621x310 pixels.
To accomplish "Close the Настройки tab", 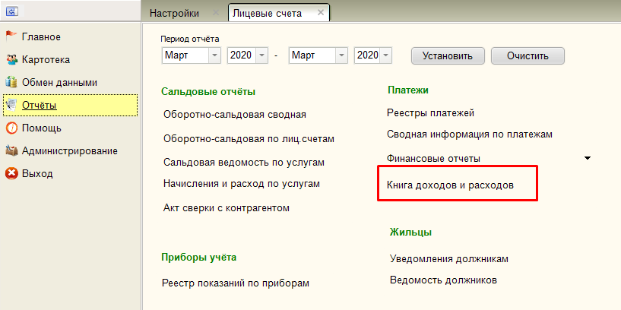I will [216, 12].
